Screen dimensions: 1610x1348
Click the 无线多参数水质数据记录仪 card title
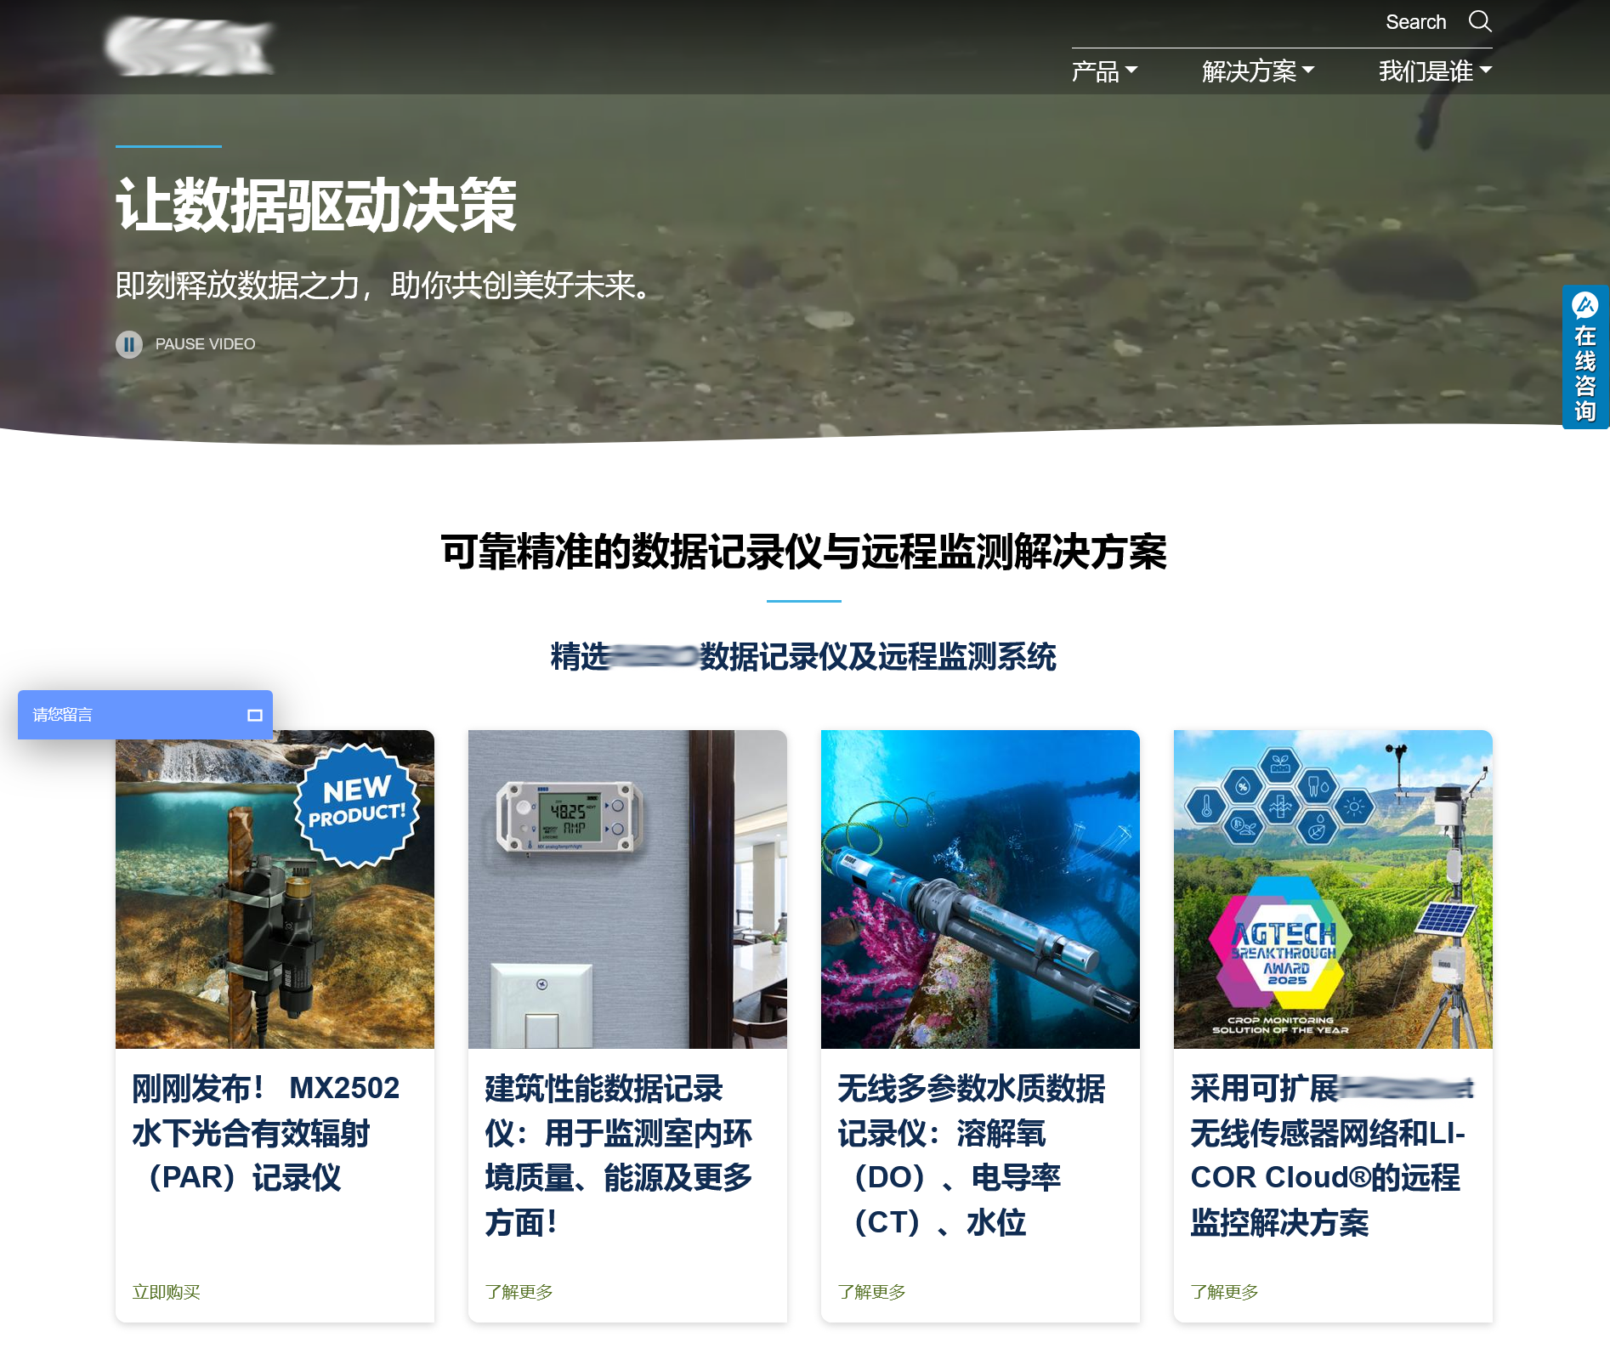pos(972,1155)
